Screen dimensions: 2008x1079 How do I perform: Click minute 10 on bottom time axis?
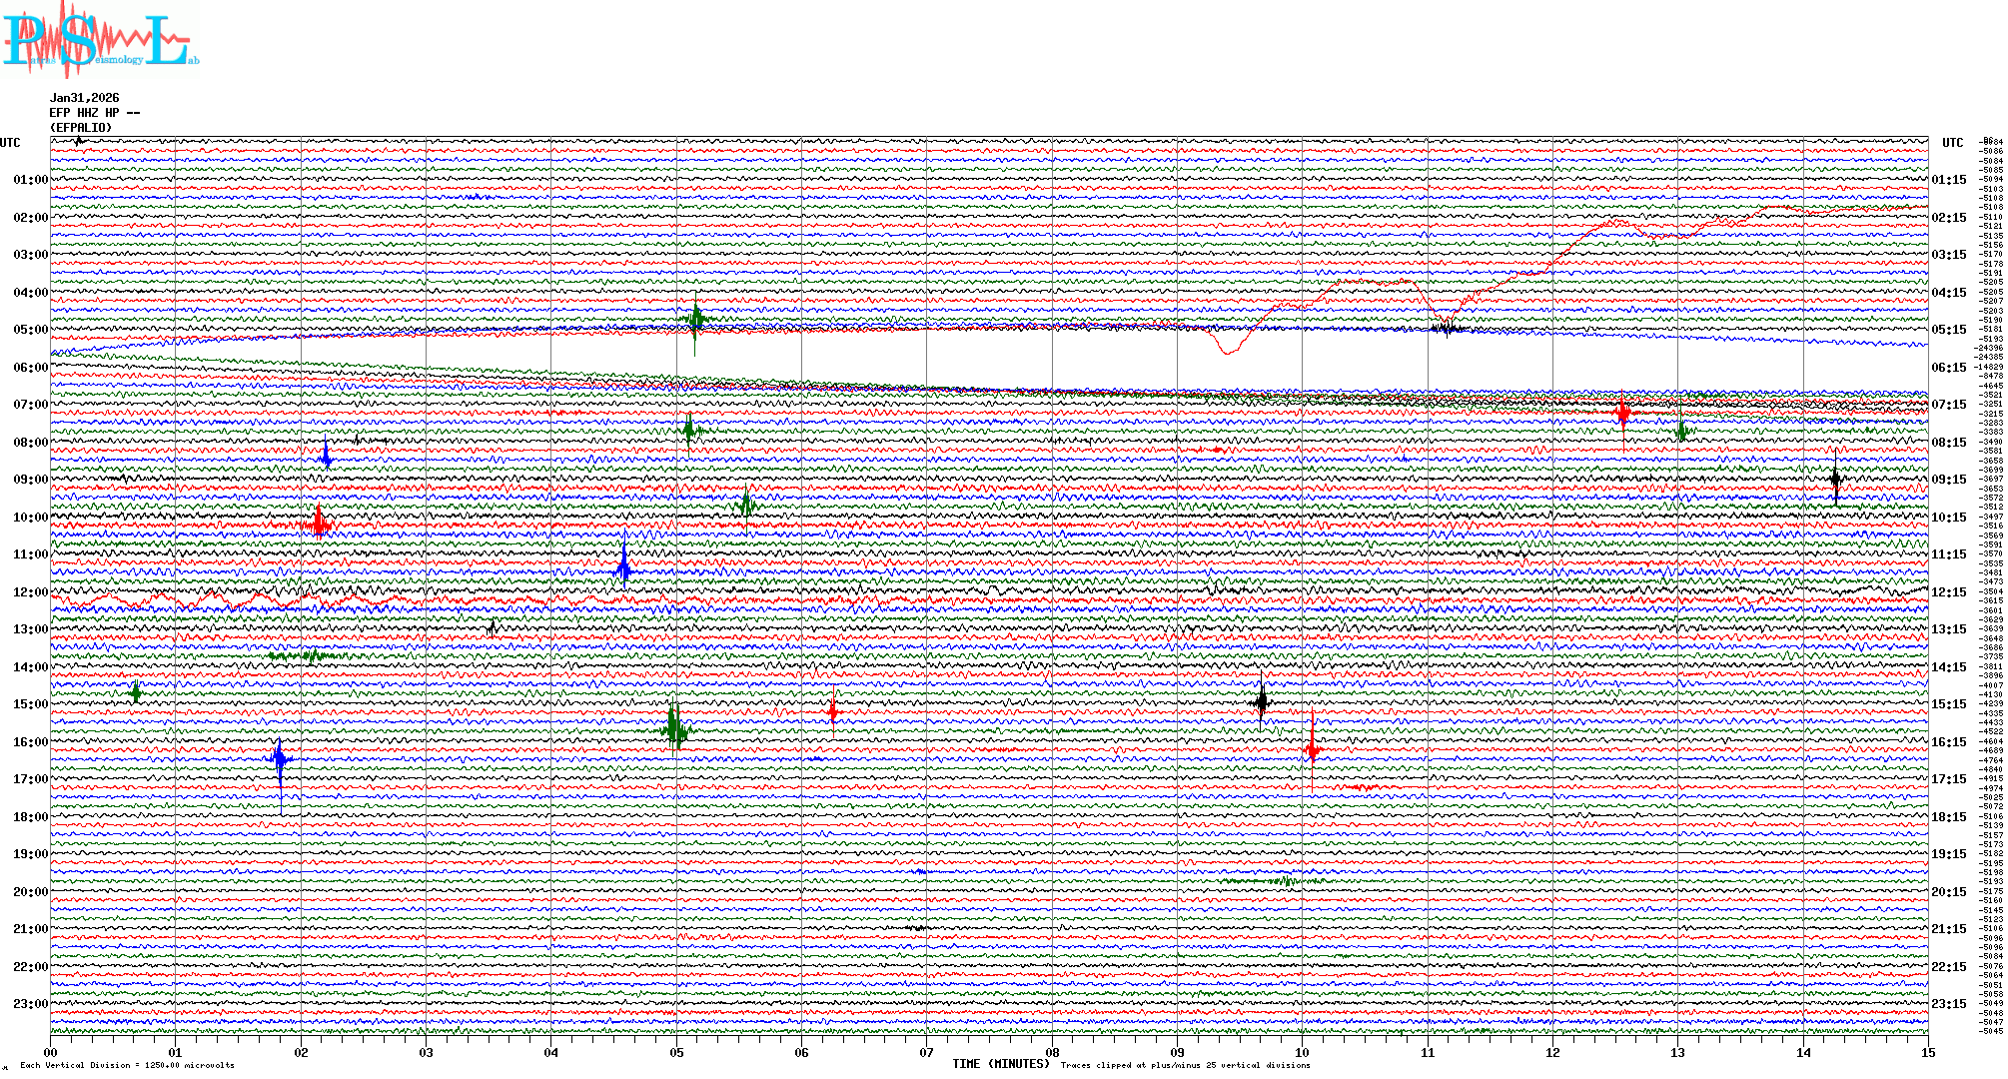click(1302, 1052)
